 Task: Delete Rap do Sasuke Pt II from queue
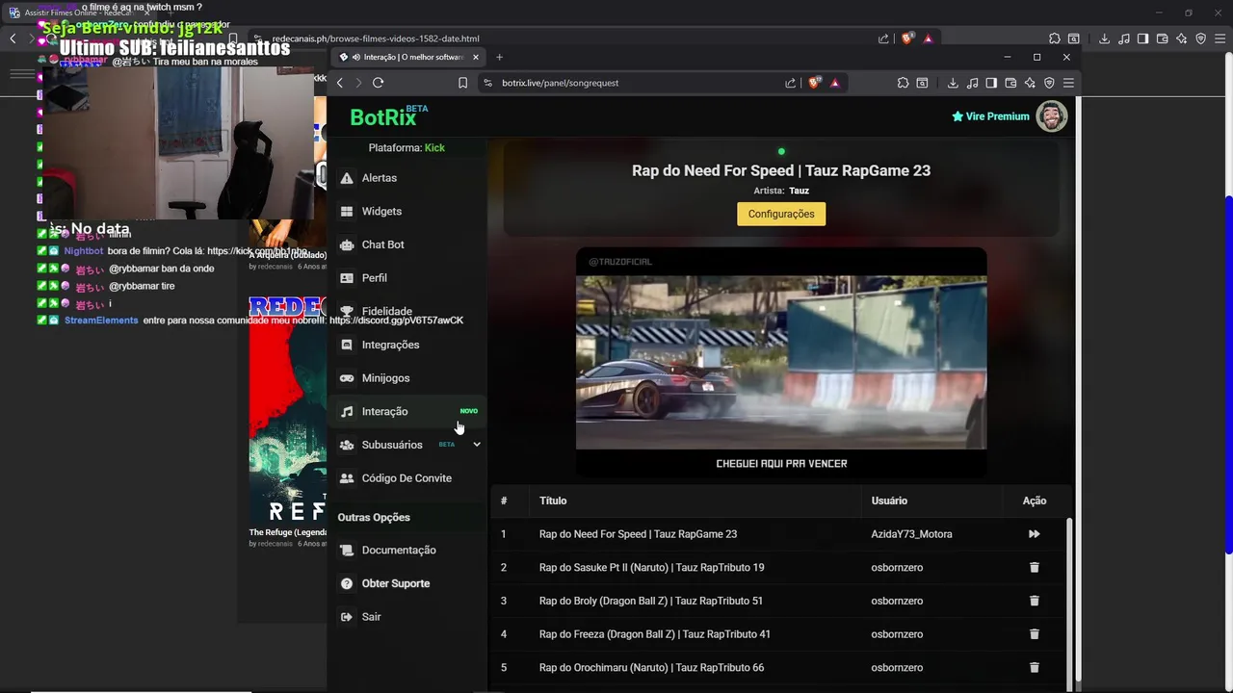1034,568
